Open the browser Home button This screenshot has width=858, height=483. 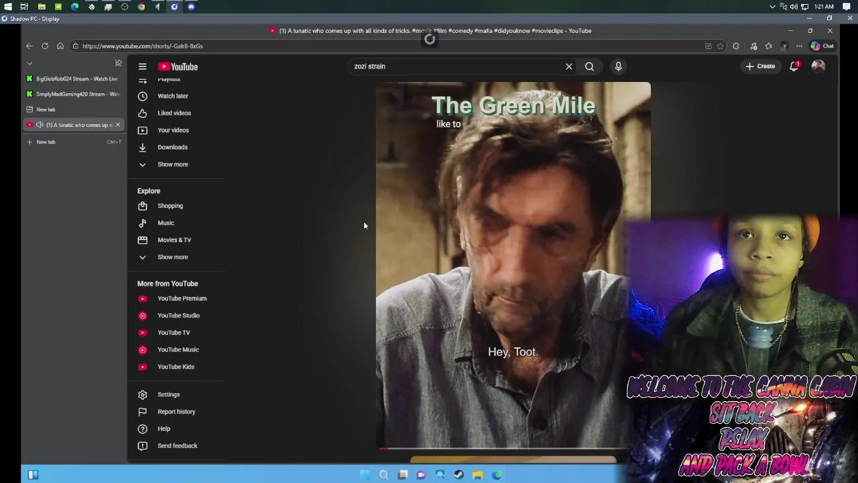(60, 46)
